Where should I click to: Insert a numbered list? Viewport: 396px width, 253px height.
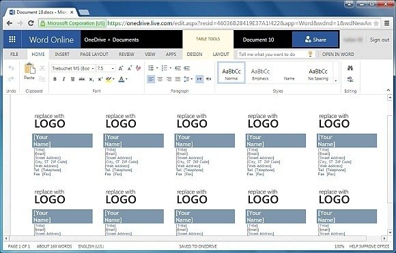[165, 68]
